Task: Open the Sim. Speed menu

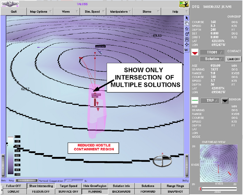Action: pyautogui.click(x=94, y=11)
